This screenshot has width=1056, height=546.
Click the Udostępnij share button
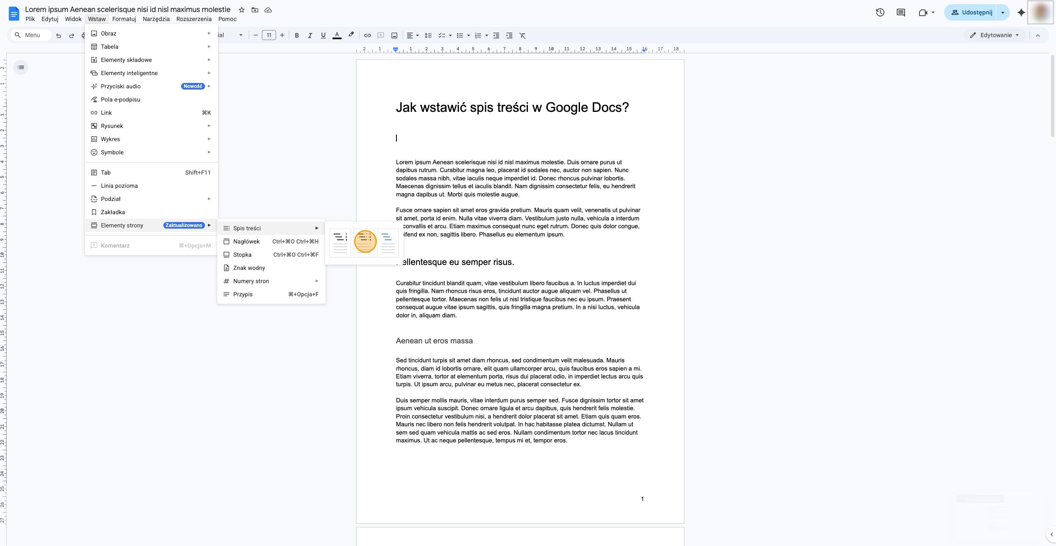(970, 12)
